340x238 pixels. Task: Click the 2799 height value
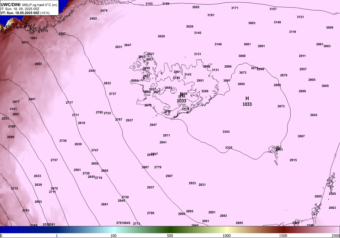point(151,213)
